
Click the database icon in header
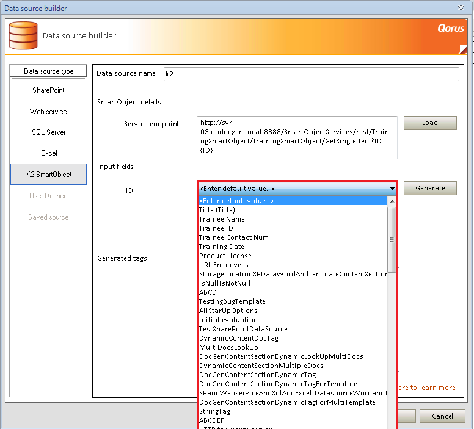point(23,35)
